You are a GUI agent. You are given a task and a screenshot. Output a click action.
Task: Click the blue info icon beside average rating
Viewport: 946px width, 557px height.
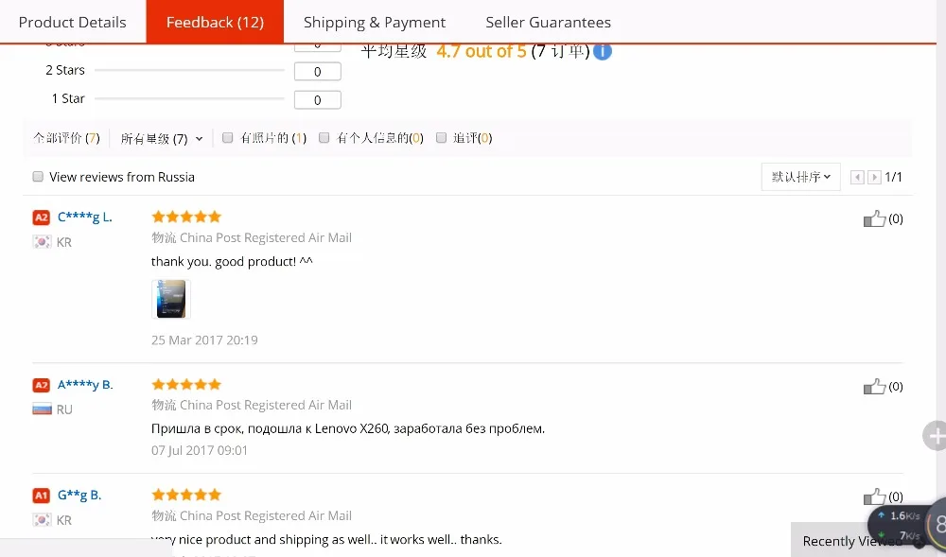602,51
